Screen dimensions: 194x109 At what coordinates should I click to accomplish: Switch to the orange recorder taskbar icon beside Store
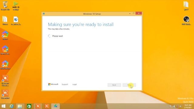[38, 106]
